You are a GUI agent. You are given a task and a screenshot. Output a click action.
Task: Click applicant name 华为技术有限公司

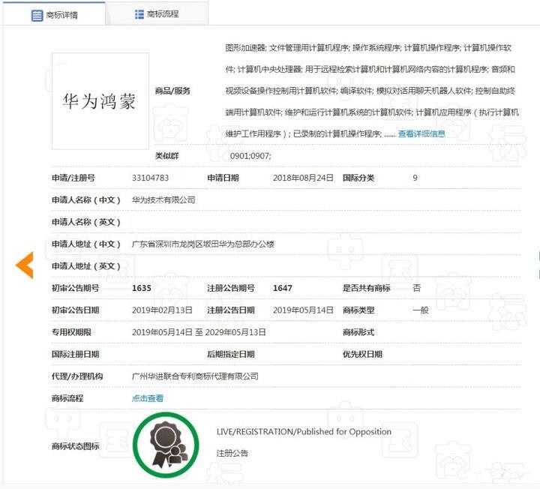click(163, 200)
